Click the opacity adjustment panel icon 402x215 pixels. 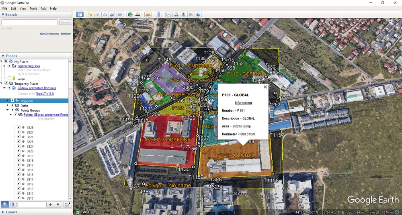pos(12,204)
